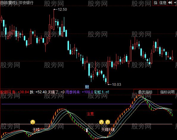The width and height of the screenshot is (177, 140).
Task: Click the second emoji of the adjacent emoji pair
Action: (108, 122)
